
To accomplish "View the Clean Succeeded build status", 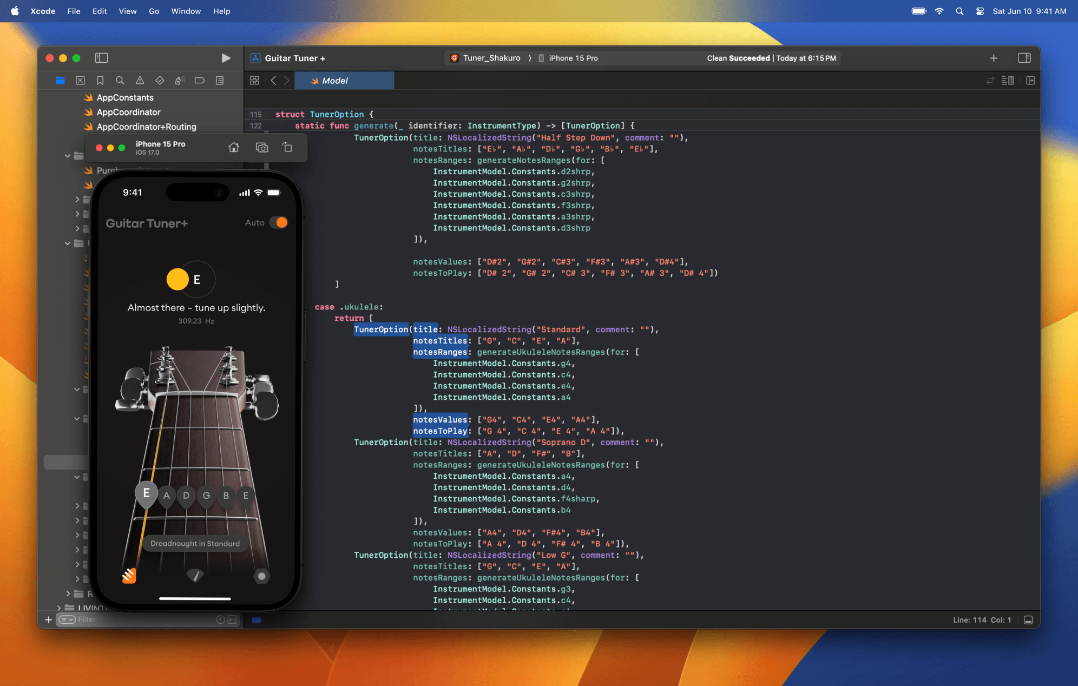I will pyautogui.click(x=771, y=58).
